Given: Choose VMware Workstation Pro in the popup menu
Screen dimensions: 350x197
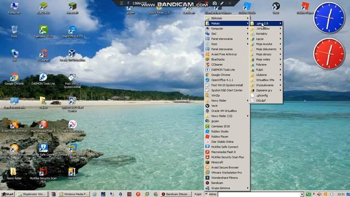Looking at the screenshot, I should (227, 173).
